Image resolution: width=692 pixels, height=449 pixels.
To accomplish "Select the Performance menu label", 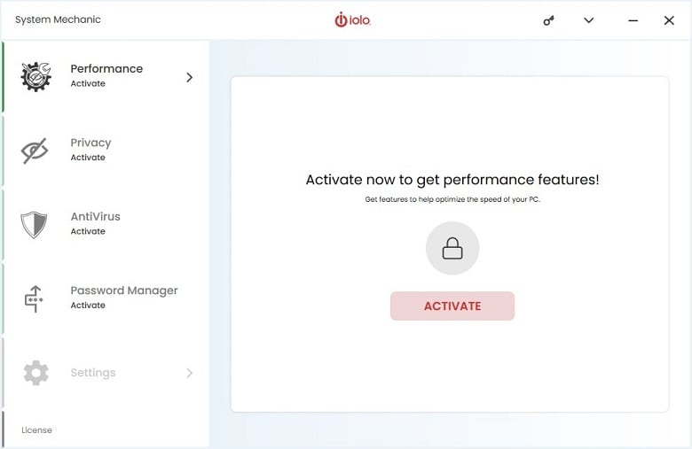I will point(106,69).
